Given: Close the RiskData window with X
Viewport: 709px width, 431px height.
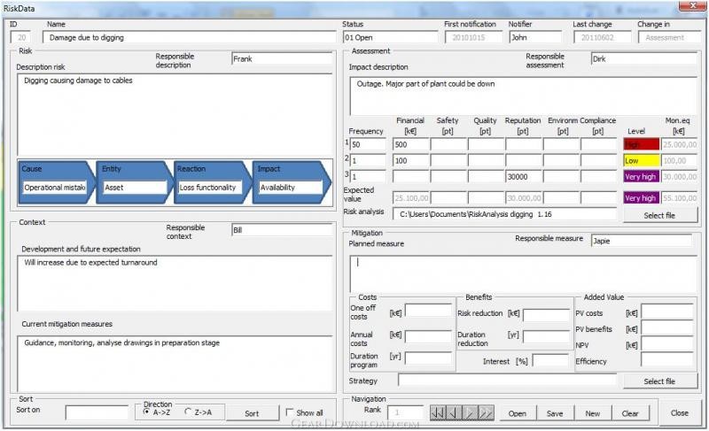Looking at the screenshot, I should point(692,6).
